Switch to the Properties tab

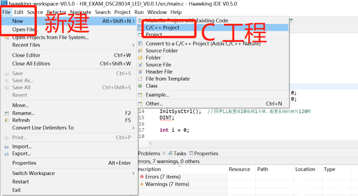point(206,154)
